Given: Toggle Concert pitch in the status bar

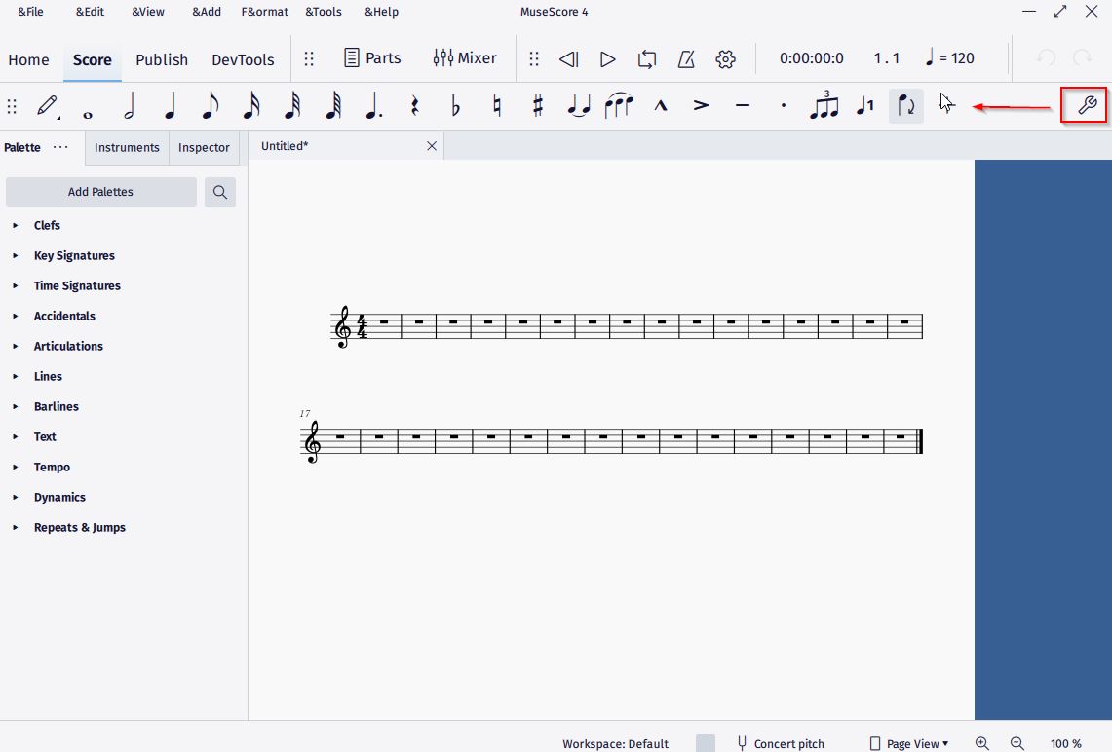Looking at the screenshot, I should point(780,743).
